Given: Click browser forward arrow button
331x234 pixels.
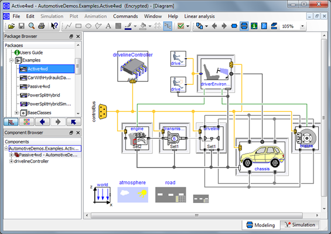Looking at the screenshot, I should (x=58, y=122).
